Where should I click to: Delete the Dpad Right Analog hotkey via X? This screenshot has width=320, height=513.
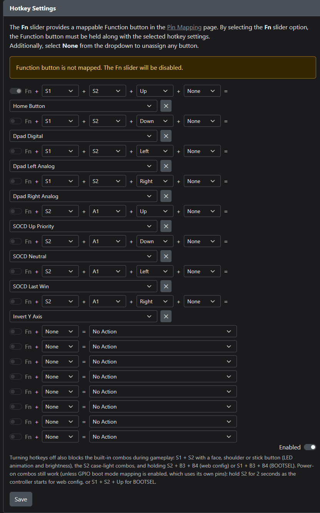[x=166, y=196]
